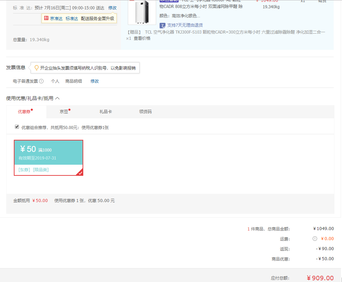Viewport: 342px width, 282px height.
Task: Click the total goods amount ¥1049.00
Action: coord(323,229)
